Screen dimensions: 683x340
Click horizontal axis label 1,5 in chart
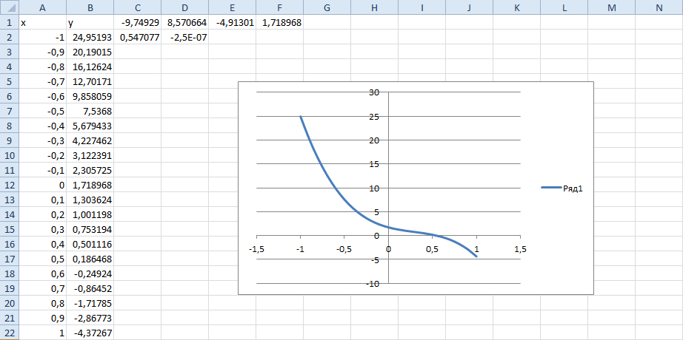(521, 250)
